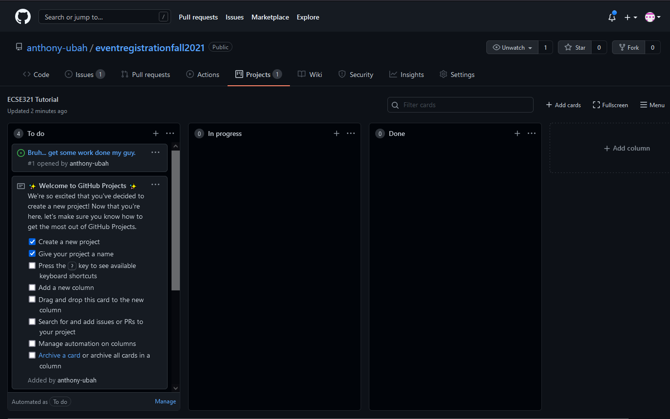
Task: Click the plus icon in To do column
Action: click(x=155, y=133)
